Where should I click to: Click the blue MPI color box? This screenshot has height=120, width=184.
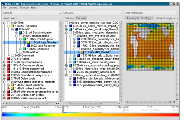point(17,29)
